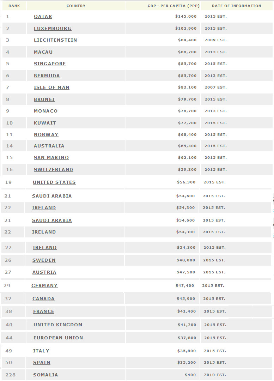Open the Isle of Man link
The height and width of the screenshot is (381, 274).
pyautogui.click(x=51, y=87)
